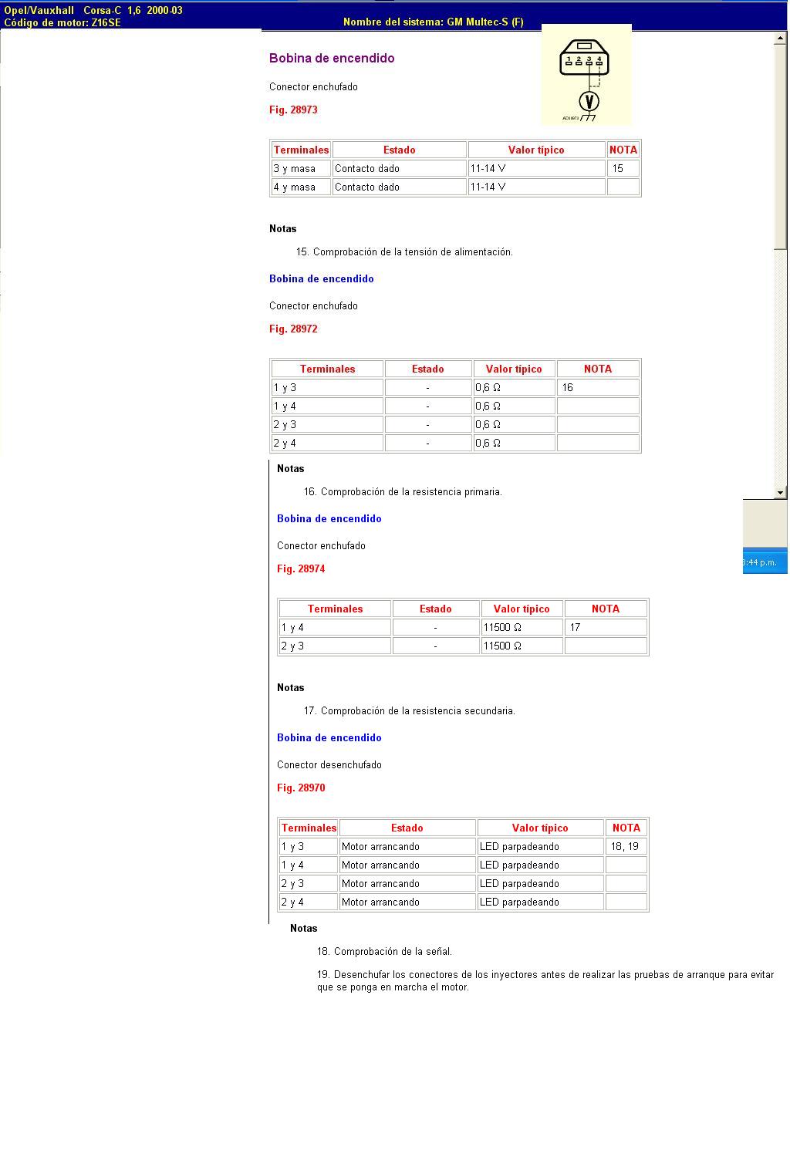Open the Fig. 28972 link
This screenshot has height=1157, width=790.
(x=293, y=329)
